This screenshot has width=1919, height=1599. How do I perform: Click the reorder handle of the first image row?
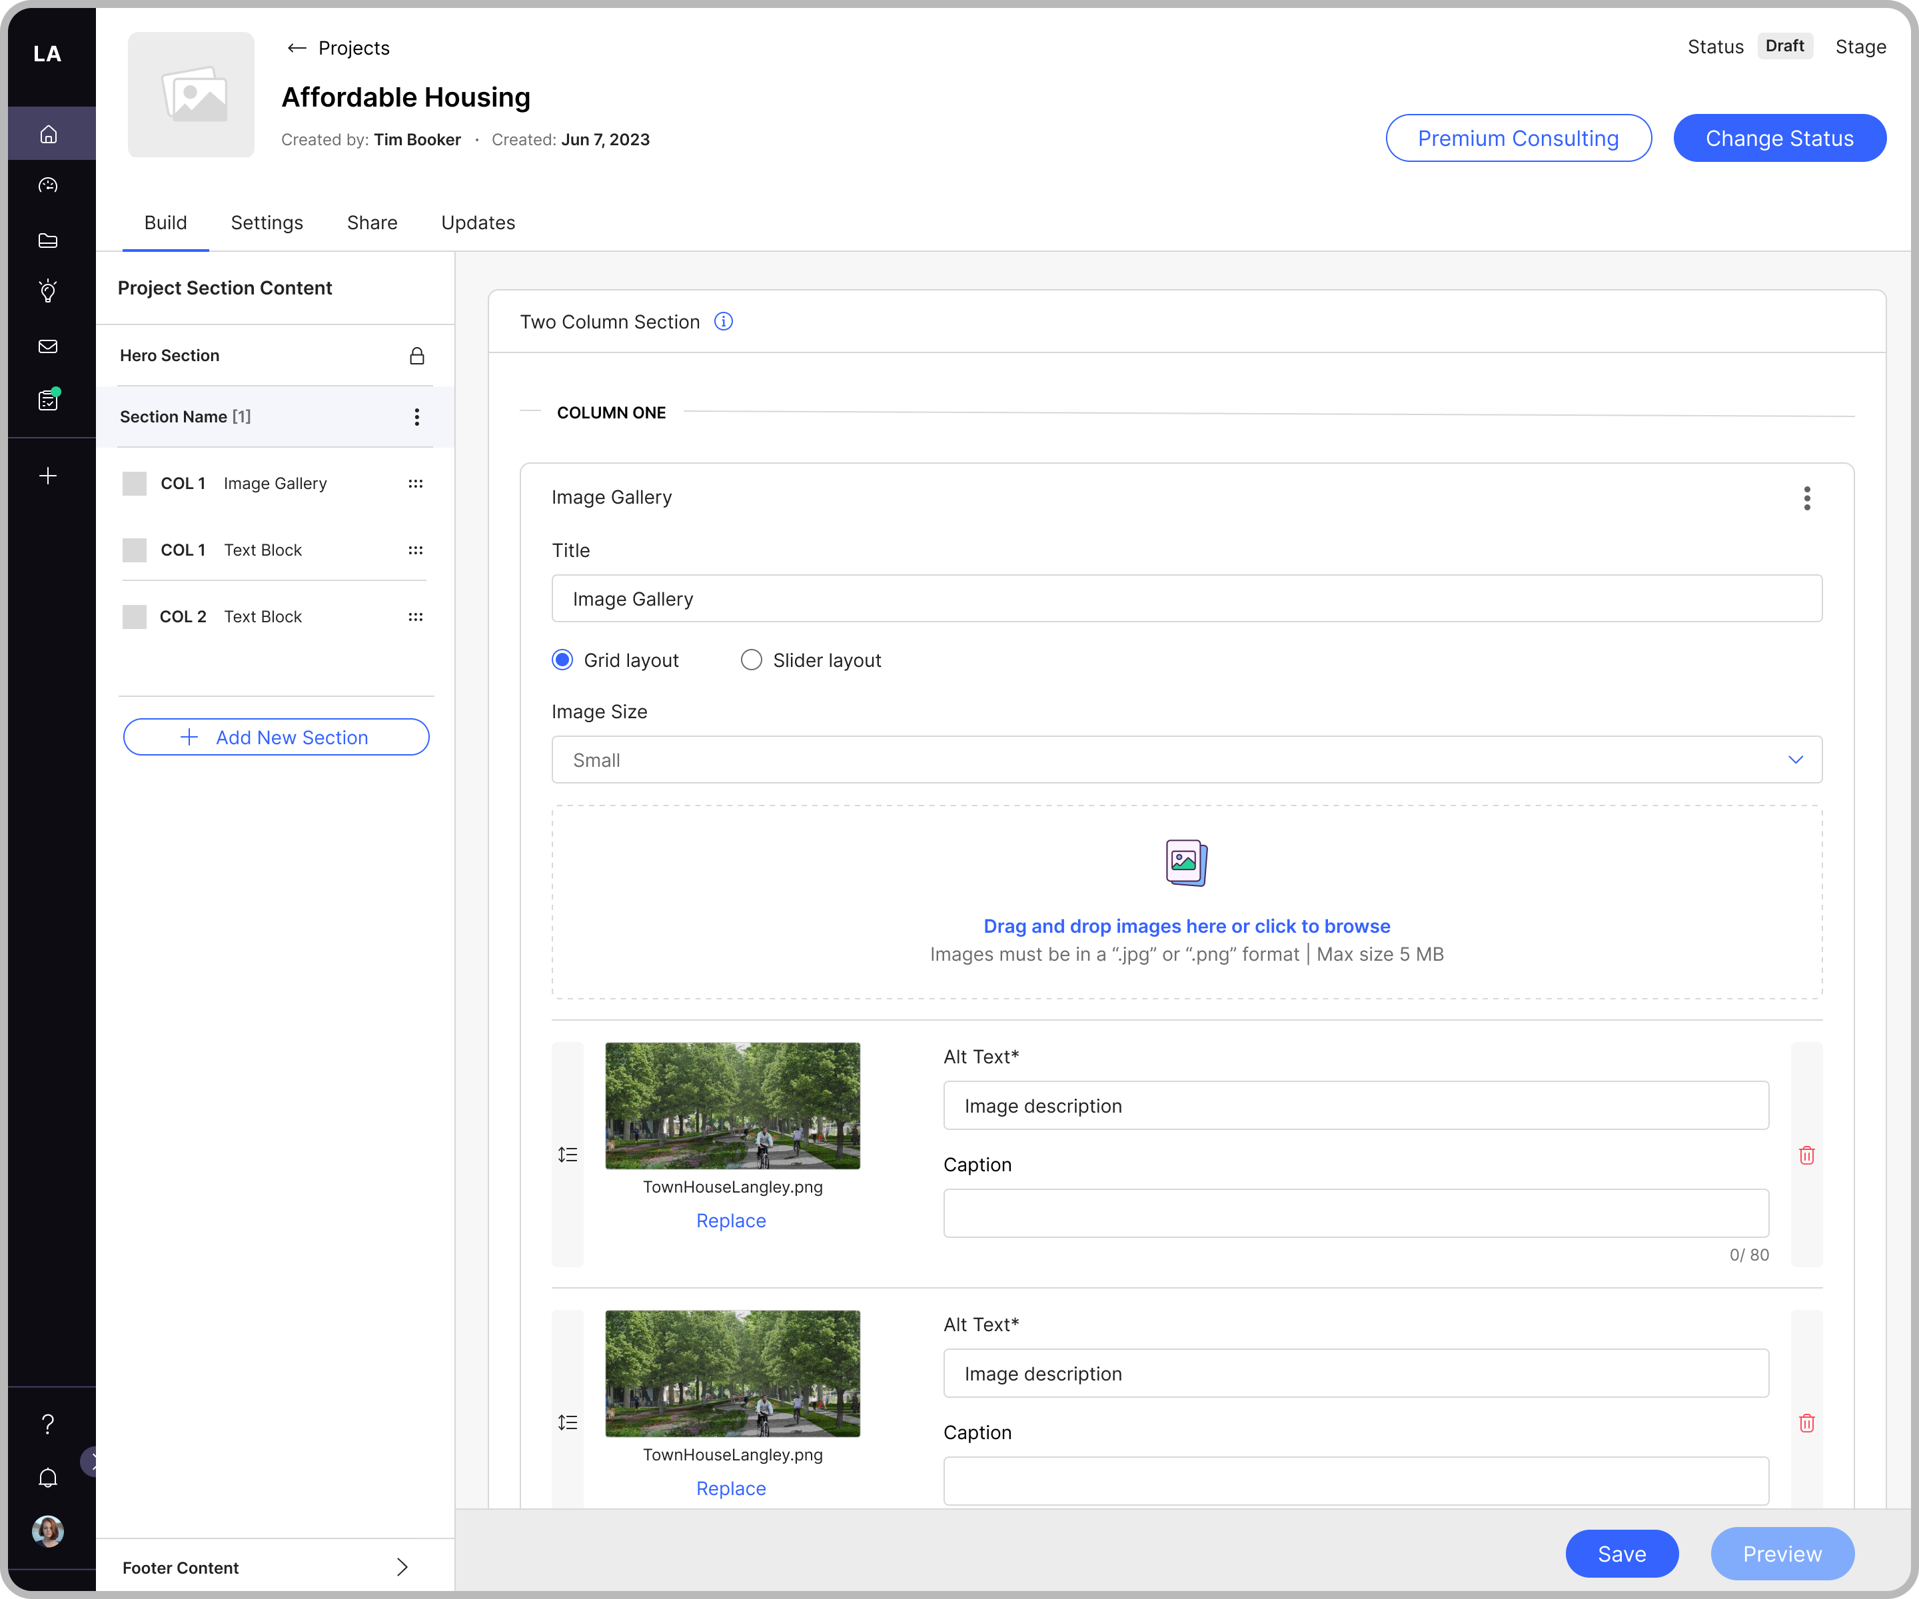(x=568, y=1154)
